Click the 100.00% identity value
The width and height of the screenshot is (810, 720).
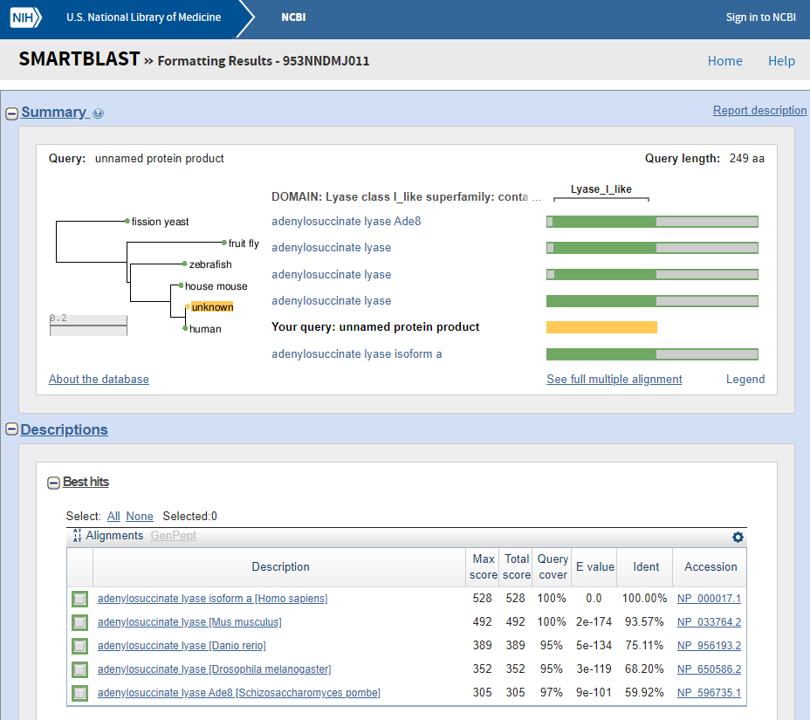644,599
